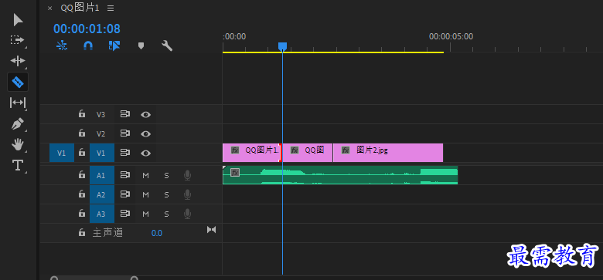
Task: Mute track A1
Action: click(x=146, y=175)
